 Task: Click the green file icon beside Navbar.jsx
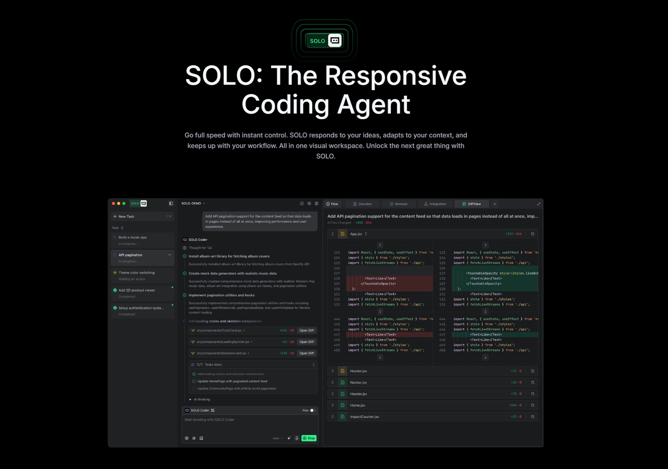[x=342, y=382]
